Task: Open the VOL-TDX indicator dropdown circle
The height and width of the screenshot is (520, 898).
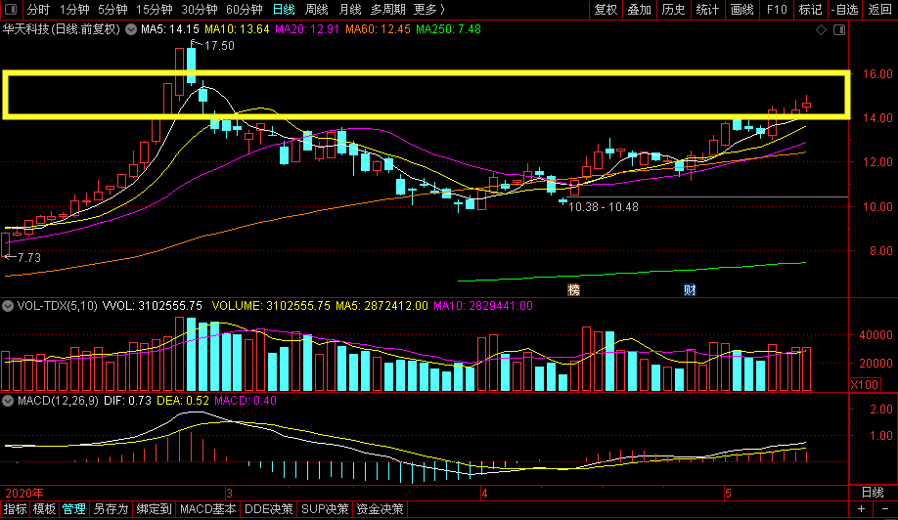Action: 8,306
